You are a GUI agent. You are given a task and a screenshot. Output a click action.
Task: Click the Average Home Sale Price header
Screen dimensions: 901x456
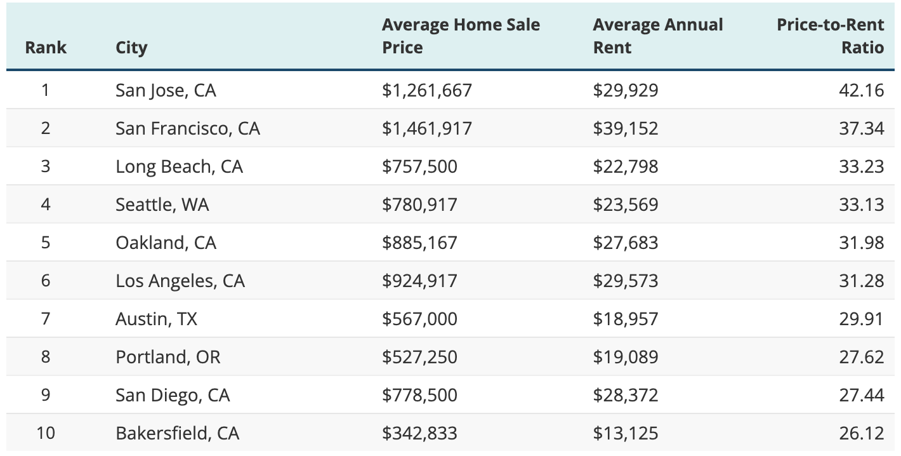(461, 36)
